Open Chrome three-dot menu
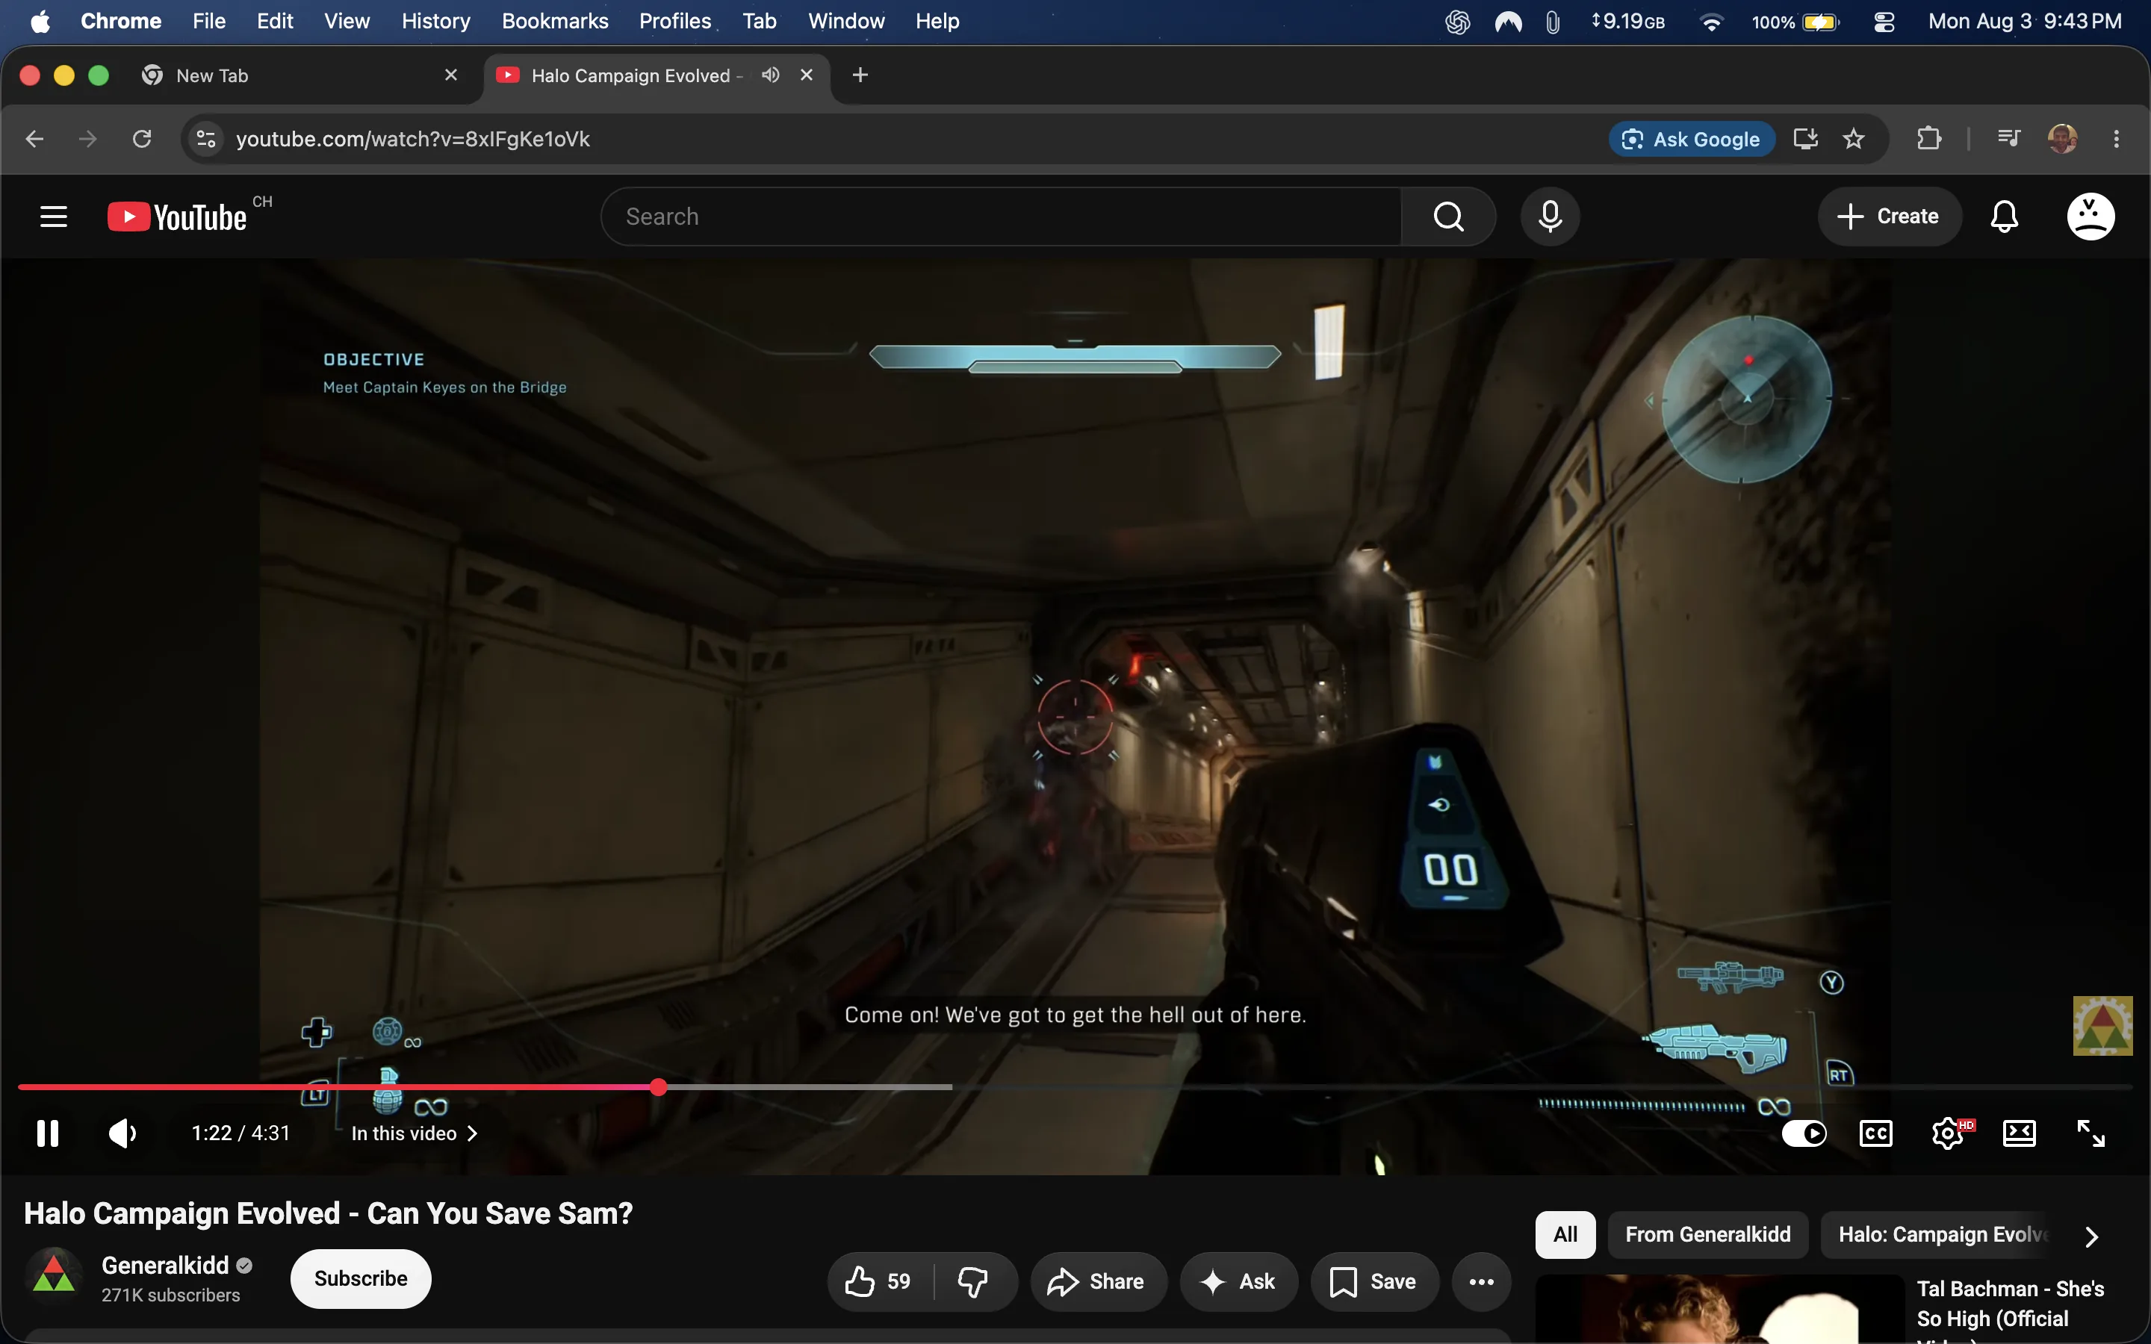The image size is (2151, 1344). [2117, 139]
